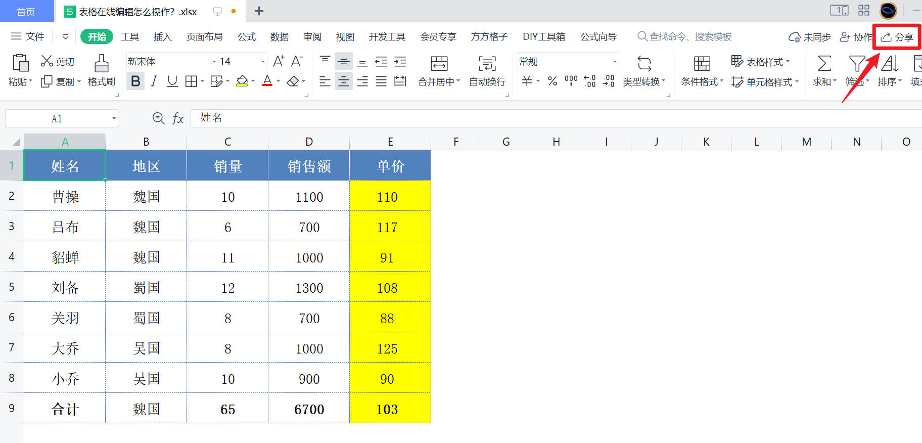Image resolution: width=922 pixels, height=443 pixels.
Task: Decrease font size with A- icon
Action: pyautogui.click(x=297, y=61)
